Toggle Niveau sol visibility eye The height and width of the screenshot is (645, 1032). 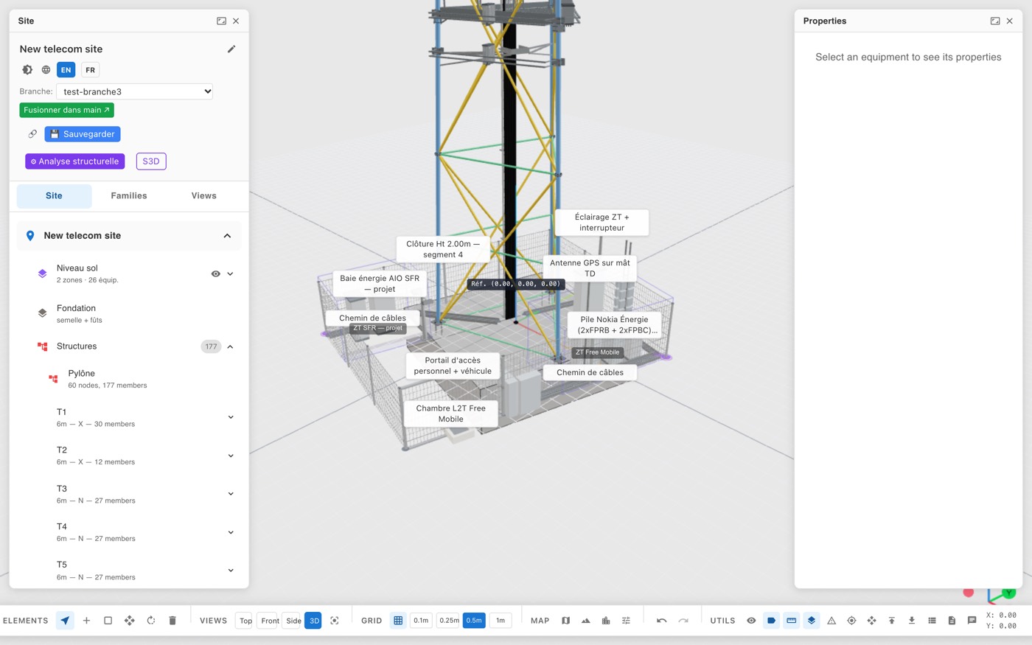(216, 273)
